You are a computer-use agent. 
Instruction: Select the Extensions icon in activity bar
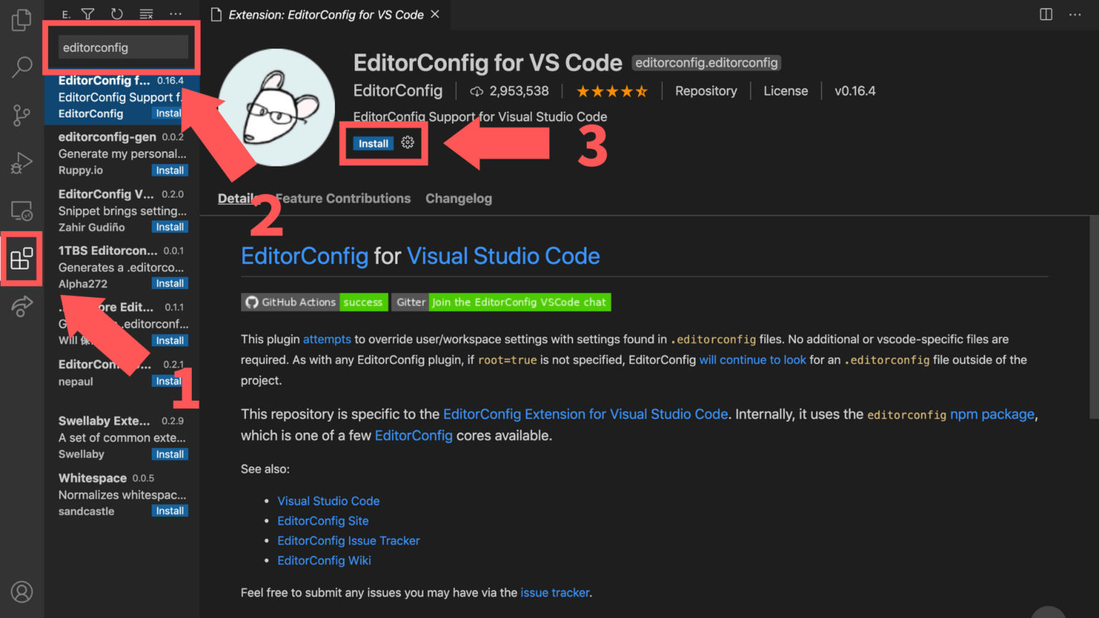(x=21, y=258)
